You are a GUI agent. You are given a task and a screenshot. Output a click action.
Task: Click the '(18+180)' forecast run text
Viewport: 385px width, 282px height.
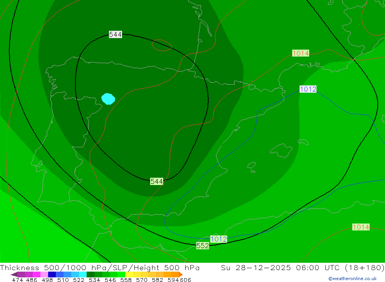[x=365, y=267]
